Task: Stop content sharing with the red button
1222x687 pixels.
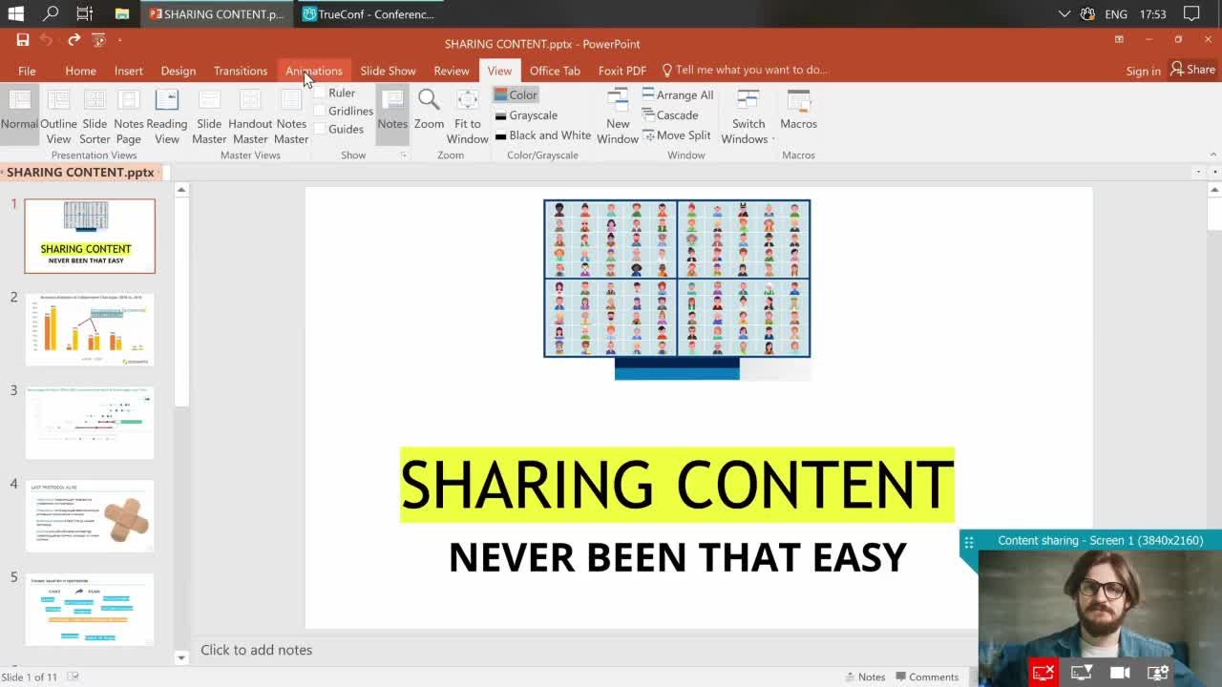Action: click(1043, 673)
